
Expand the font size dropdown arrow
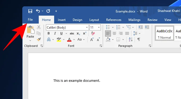99,28
